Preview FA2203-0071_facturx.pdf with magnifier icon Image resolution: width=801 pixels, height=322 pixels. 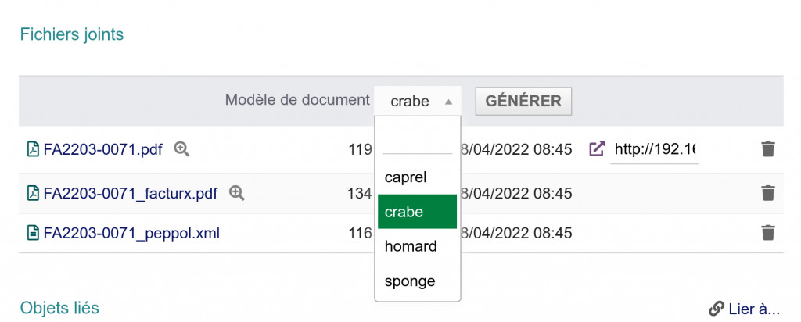pyautogui.click(x=237, y=192)
